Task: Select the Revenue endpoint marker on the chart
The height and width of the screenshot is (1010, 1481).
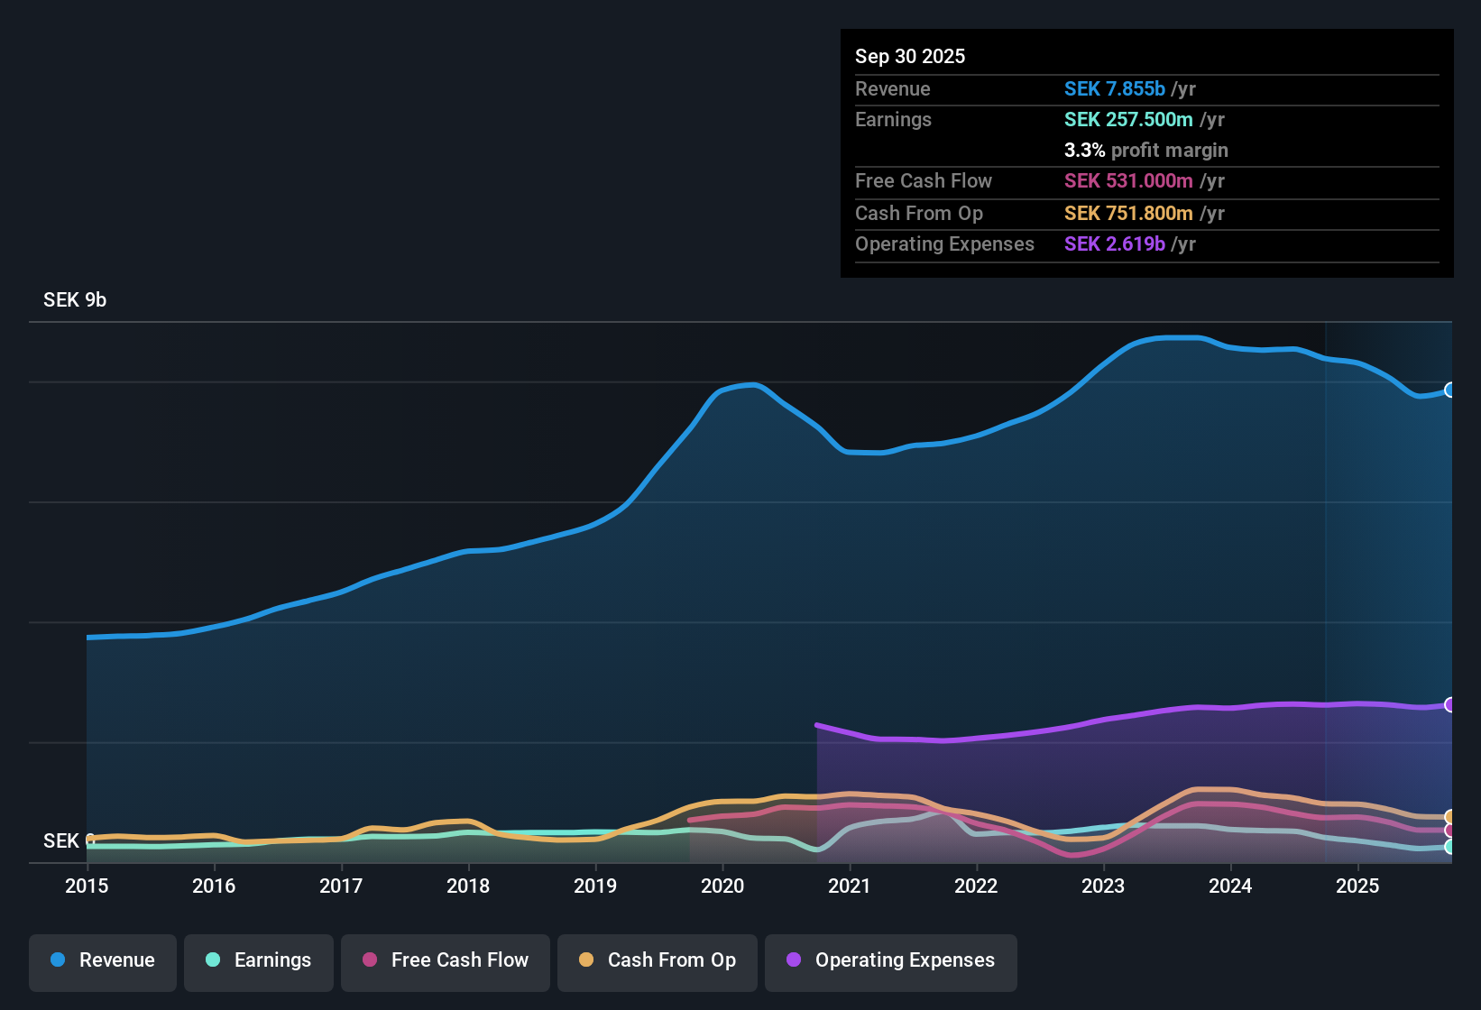Action: (1449, 390)
